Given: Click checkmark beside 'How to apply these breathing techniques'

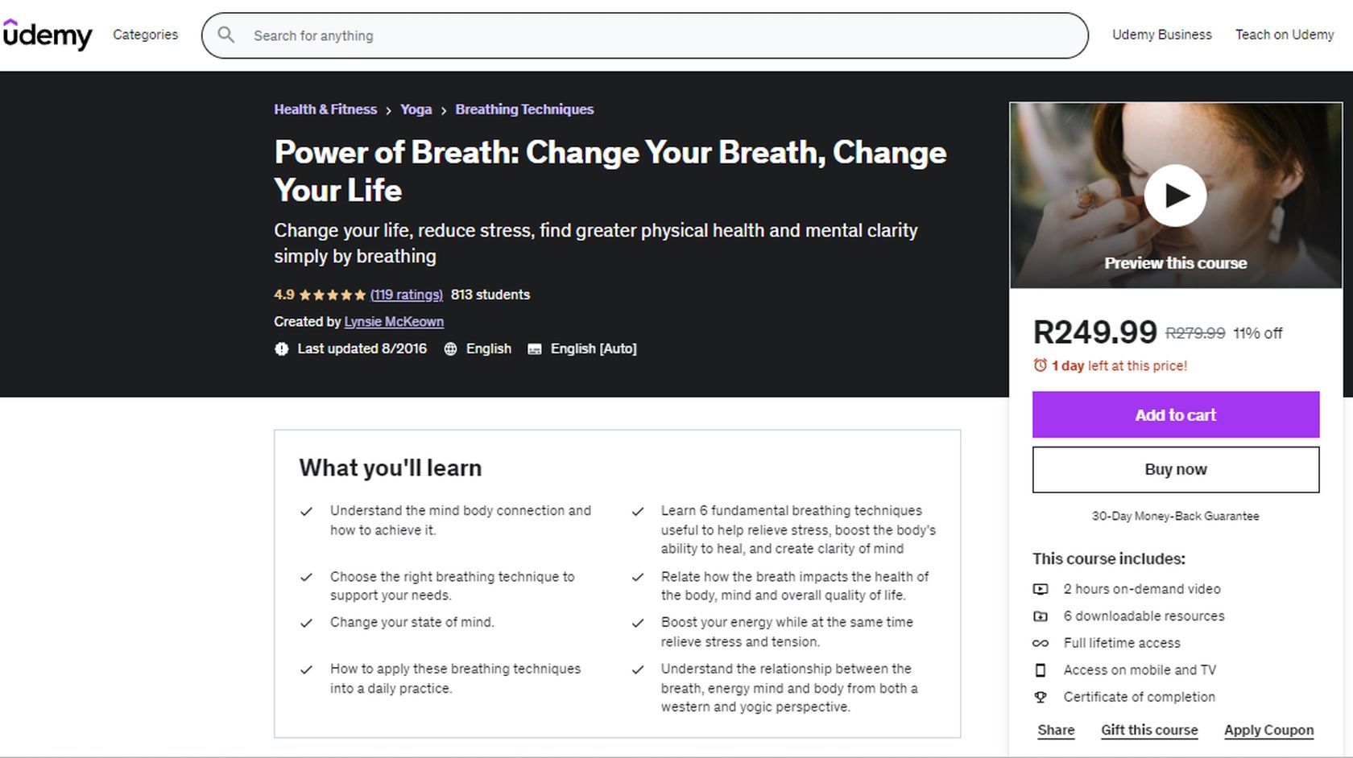Looking at the screenshot, I should coord(306,669).
